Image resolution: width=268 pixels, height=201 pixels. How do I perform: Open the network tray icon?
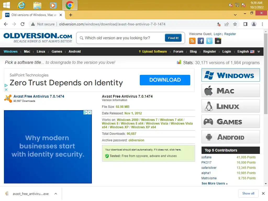(237, 5)
